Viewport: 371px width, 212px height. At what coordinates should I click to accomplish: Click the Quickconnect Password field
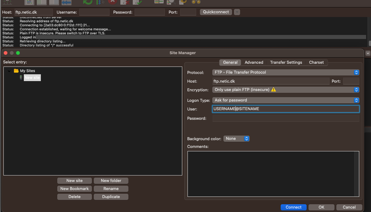tap(149, 12)
